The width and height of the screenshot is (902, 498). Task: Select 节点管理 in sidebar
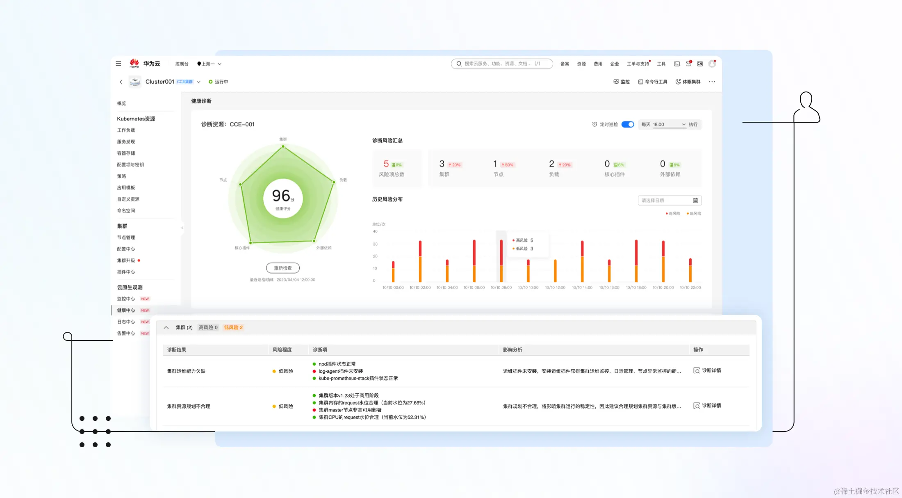pos(126,238)
